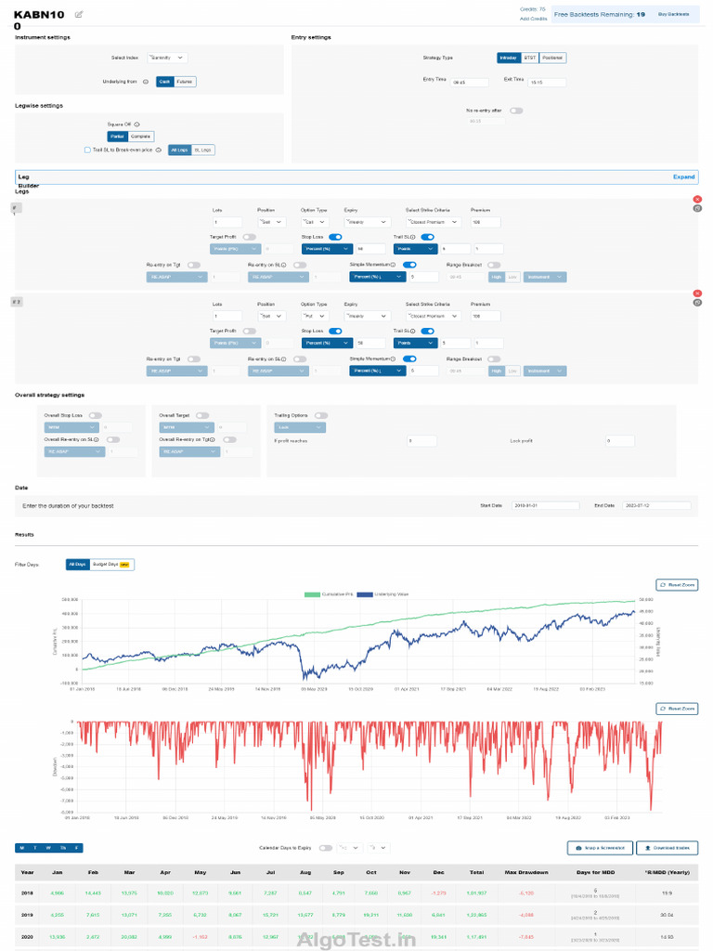The image size is (713, 951).
Task: Click the Download trades button
Action: coord(667,848)
